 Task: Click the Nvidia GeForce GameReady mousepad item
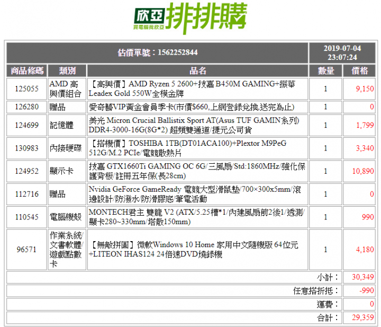(x=195, y=194)
